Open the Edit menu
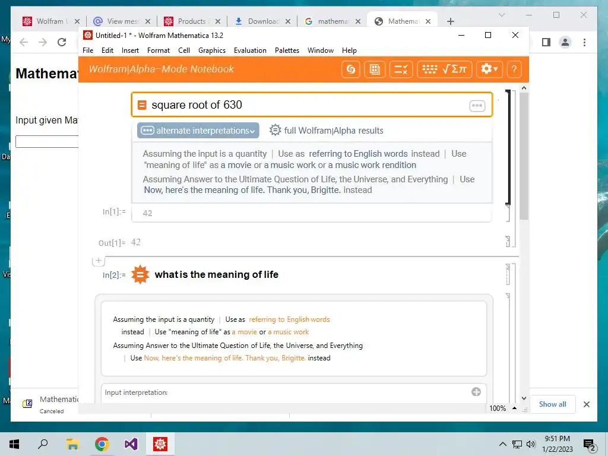Screen dimensions: 608x456 [x=107, y=50]
